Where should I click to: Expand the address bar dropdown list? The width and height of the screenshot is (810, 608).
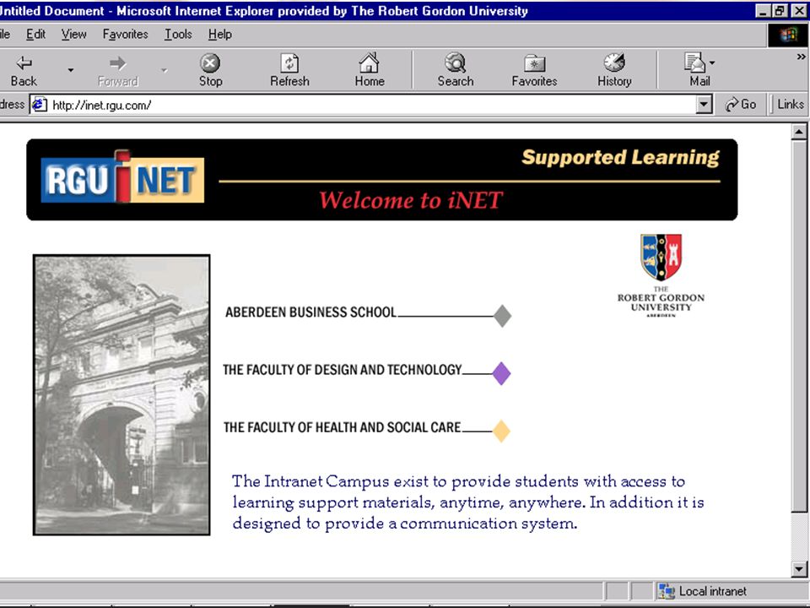point(704,105)
